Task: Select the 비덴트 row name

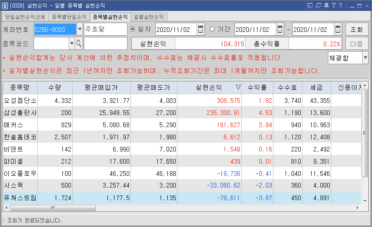Action: 13,149
